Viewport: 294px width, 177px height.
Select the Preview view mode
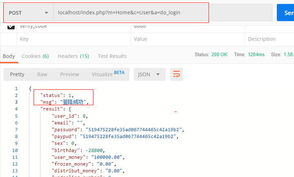click(x=69, y=74)
